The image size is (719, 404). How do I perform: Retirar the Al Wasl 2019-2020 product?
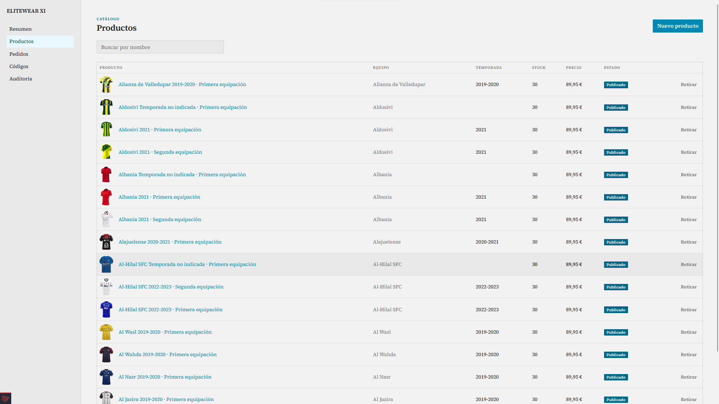[x=689, y=332]
